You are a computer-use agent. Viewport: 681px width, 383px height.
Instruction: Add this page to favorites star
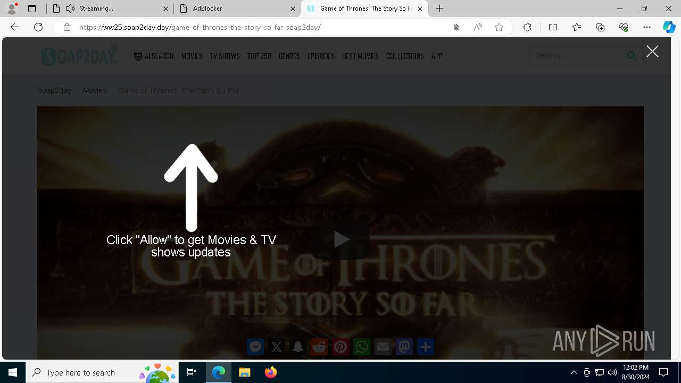pyautogui.click(x=499, y=27)
